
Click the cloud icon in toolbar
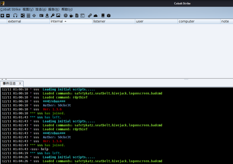tap(96, 15)
